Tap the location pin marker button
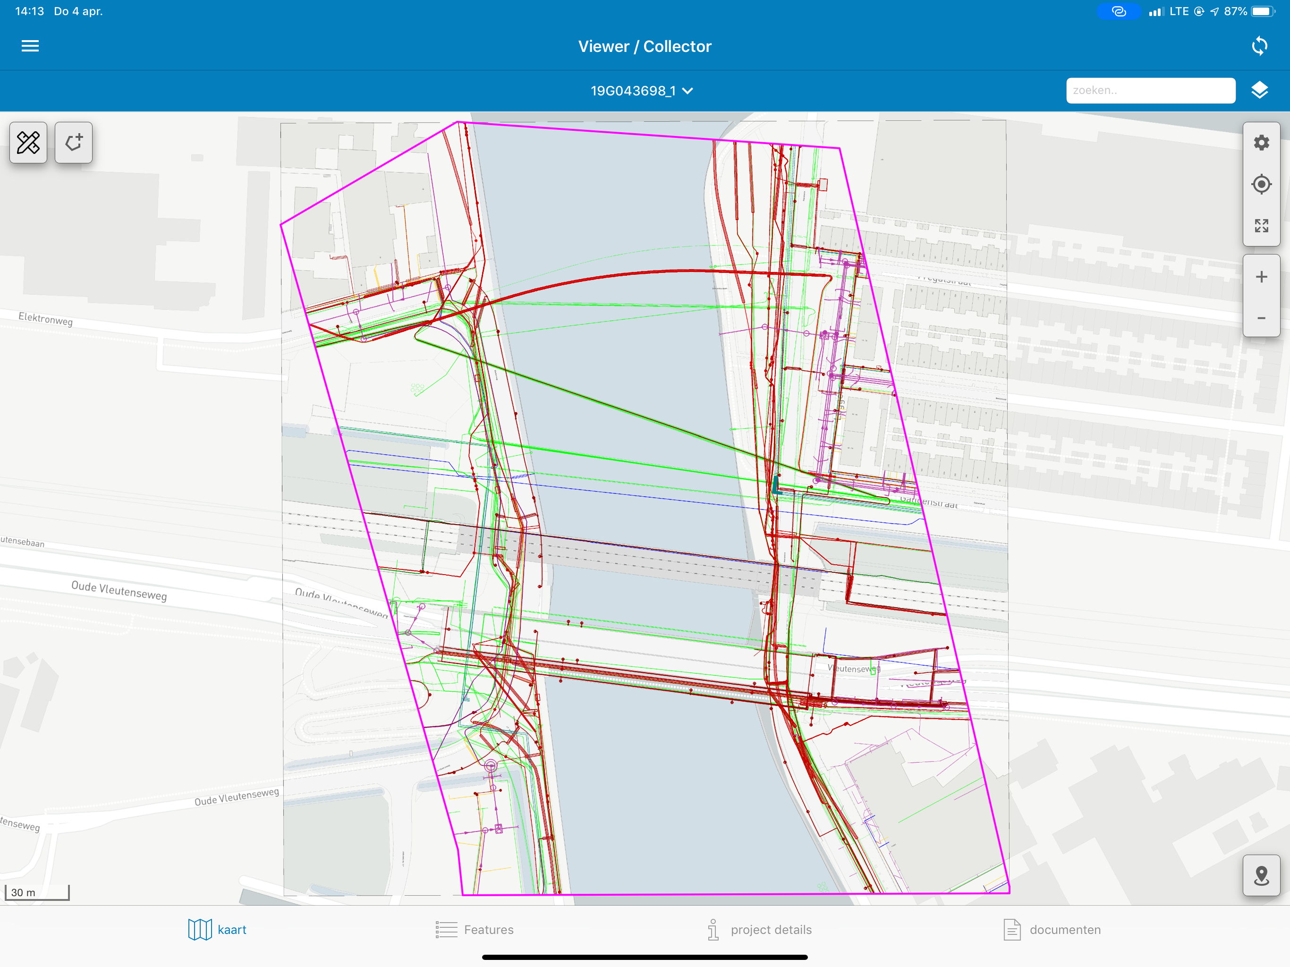 pyautogui.click(x=1261, y=875)
